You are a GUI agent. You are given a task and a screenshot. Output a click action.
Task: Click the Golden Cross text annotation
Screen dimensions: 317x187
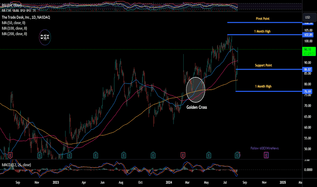(x=197, y=107)
